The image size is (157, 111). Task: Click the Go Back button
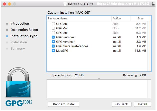pos(122,104)
